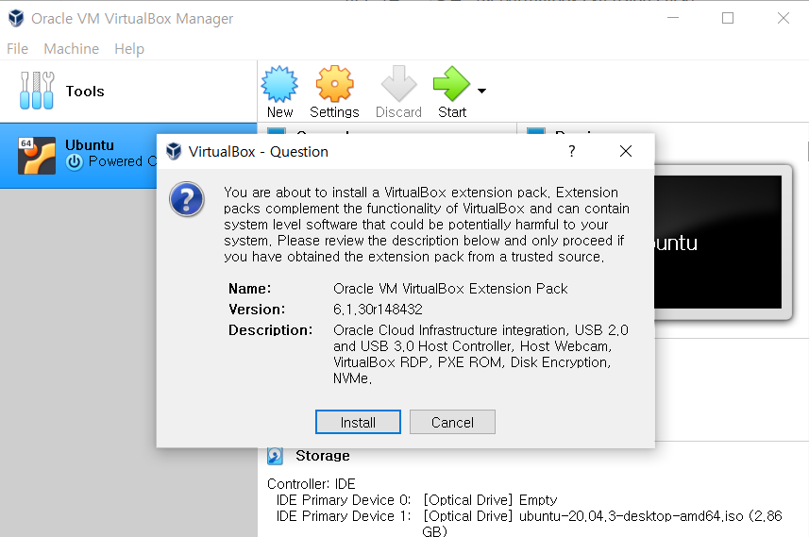Start the VM with green arrow
This screenshot has width=809, height=537.
coord(451,84)
